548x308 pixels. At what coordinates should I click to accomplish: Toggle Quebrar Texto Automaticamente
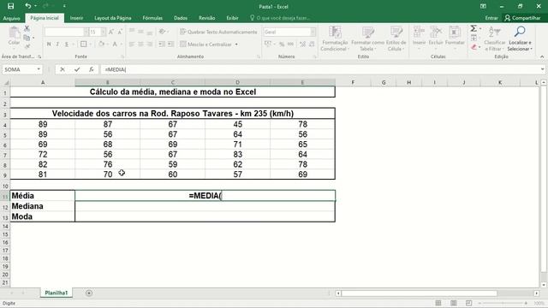pos(218,32)
